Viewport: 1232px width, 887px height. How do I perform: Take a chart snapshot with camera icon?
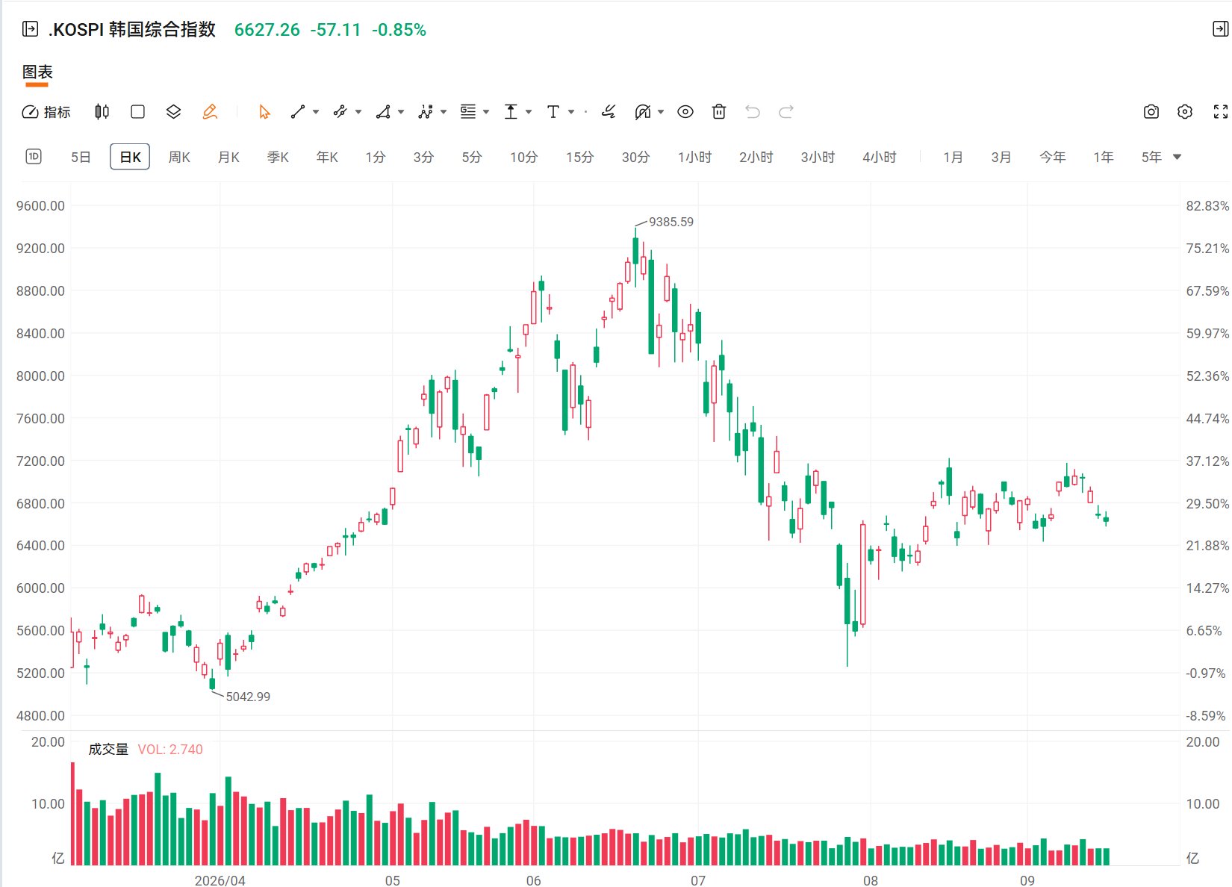tap(1151, 112)
